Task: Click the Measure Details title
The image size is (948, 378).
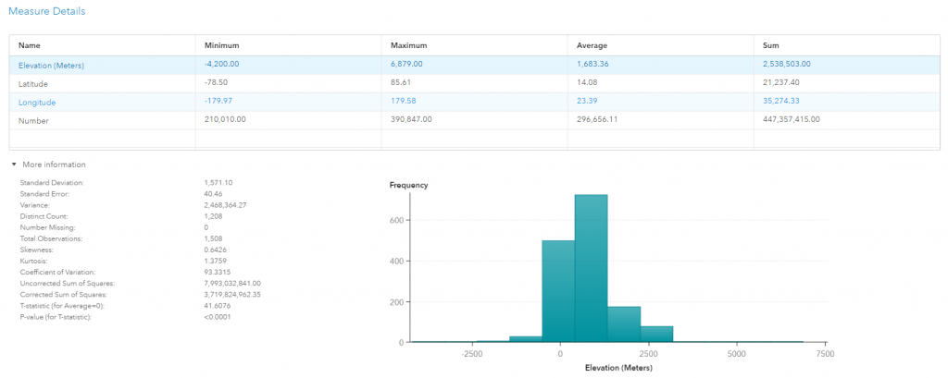Action: (x=46, y=11)
